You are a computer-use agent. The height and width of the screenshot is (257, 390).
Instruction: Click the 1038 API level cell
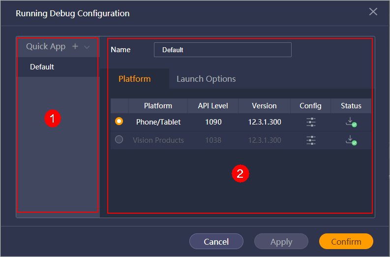[213, 140]
